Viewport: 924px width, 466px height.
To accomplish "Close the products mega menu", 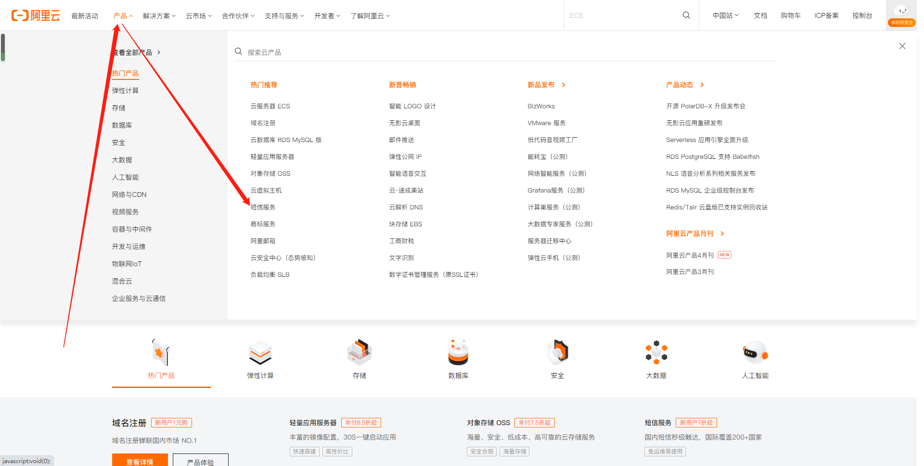I will pos(902,46).
